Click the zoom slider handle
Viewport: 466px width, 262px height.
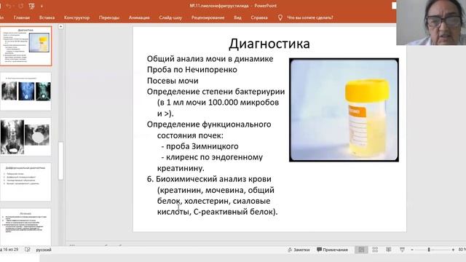click(x=429, y=250)
